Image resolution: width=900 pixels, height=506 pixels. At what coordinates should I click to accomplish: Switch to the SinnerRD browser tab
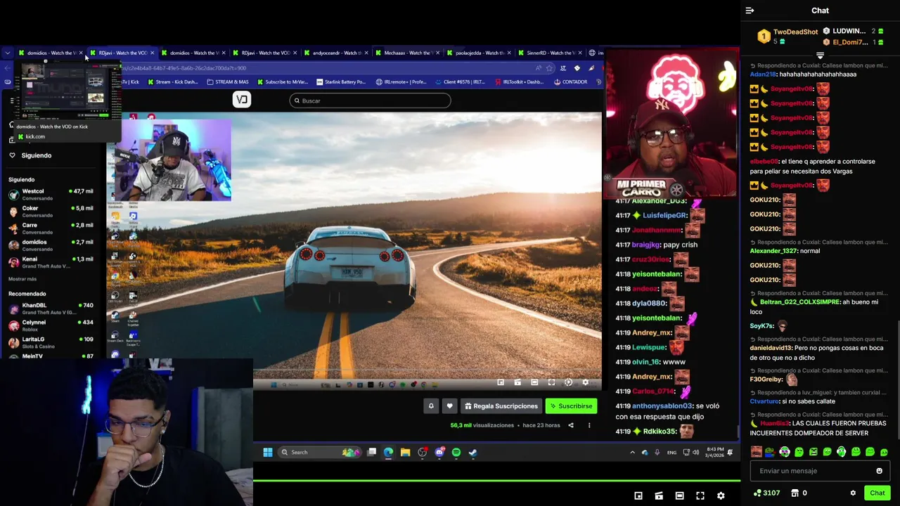click(550, 53)
